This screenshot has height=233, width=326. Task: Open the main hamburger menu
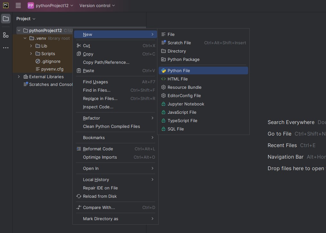tap(18, 5)
